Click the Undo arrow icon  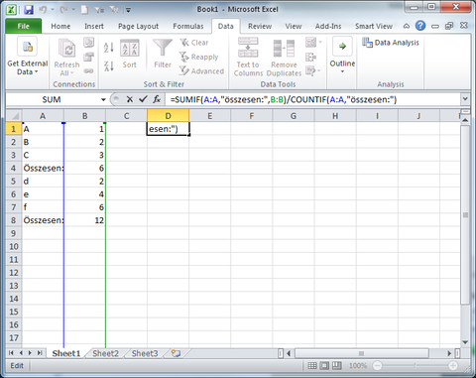click(43, 10)
